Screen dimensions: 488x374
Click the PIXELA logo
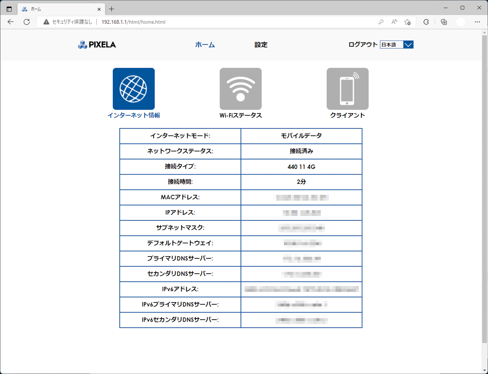coord(97,44)
